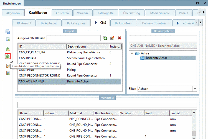Click the sidebar list icon with green plus
This screenshot has height=139, width=208.
pos(7,39)
